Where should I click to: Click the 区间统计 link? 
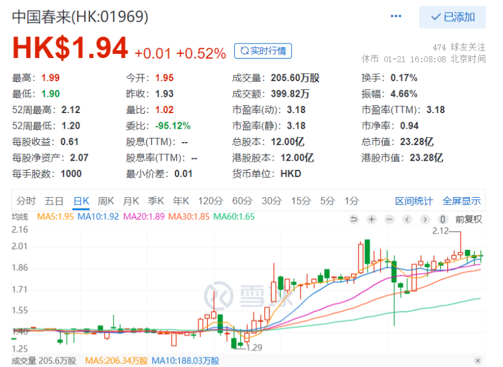(x=414, y=201)
